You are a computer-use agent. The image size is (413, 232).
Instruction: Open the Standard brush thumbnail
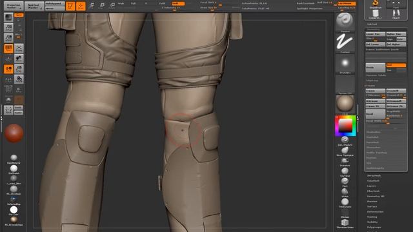pos(345,21)
